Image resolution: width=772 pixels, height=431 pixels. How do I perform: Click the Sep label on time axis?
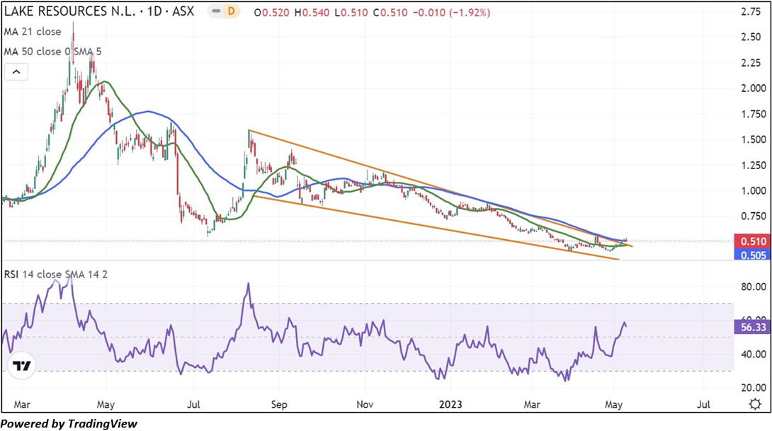(x=279, y=404)
